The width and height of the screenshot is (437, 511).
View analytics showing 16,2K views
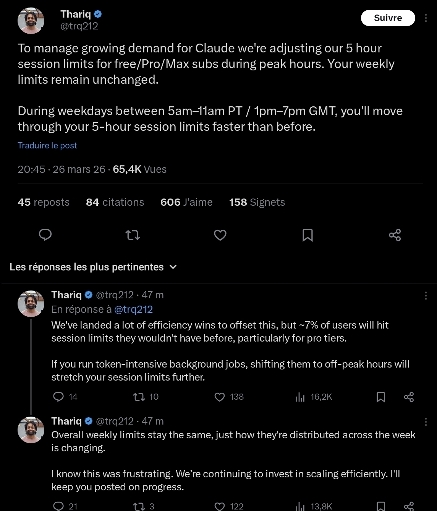click(301, 397)
